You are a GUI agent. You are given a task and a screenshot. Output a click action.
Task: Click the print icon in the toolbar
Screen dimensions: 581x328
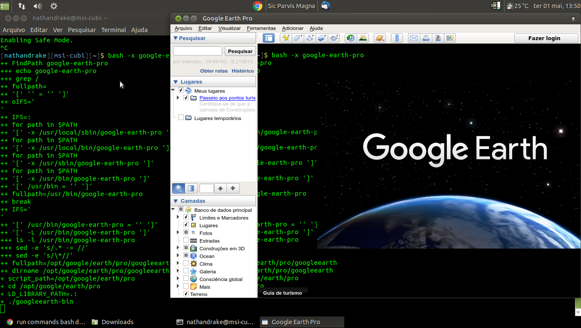425,38
